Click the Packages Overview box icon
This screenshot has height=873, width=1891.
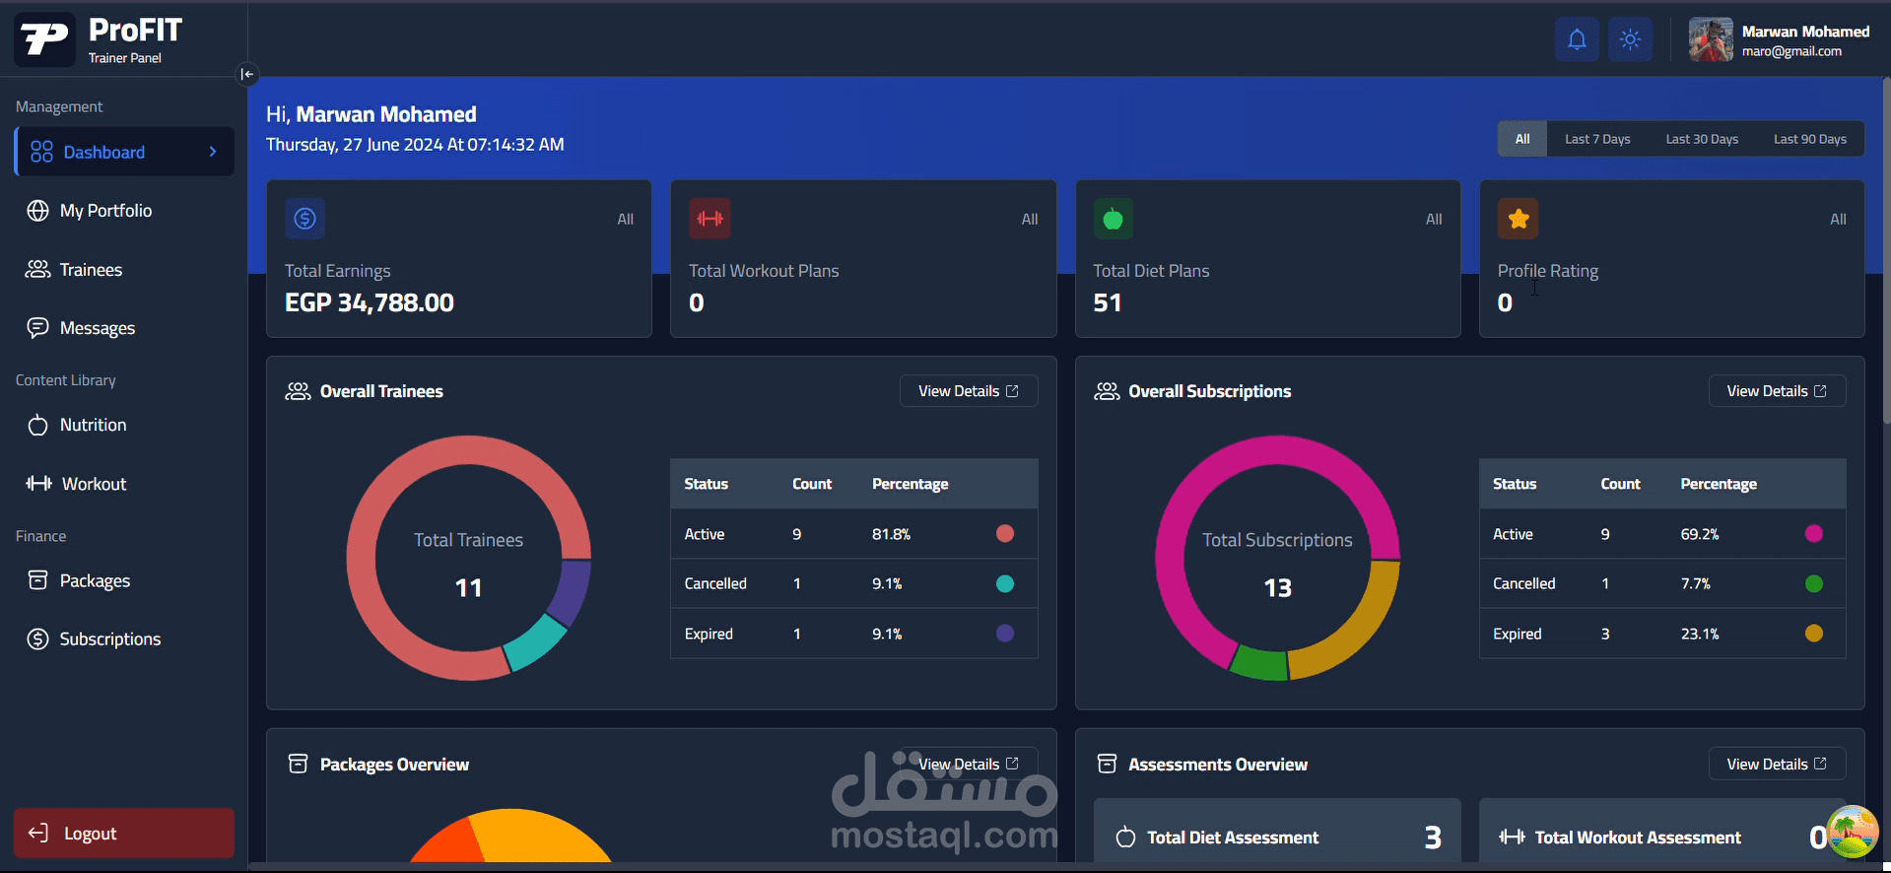click(298, 764)
